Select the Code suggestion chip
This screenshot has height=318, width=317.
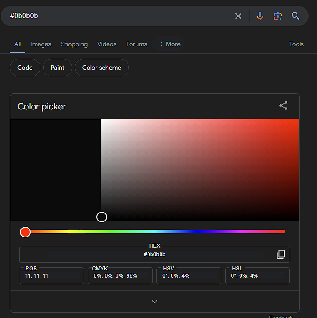(x=25, y=68)
